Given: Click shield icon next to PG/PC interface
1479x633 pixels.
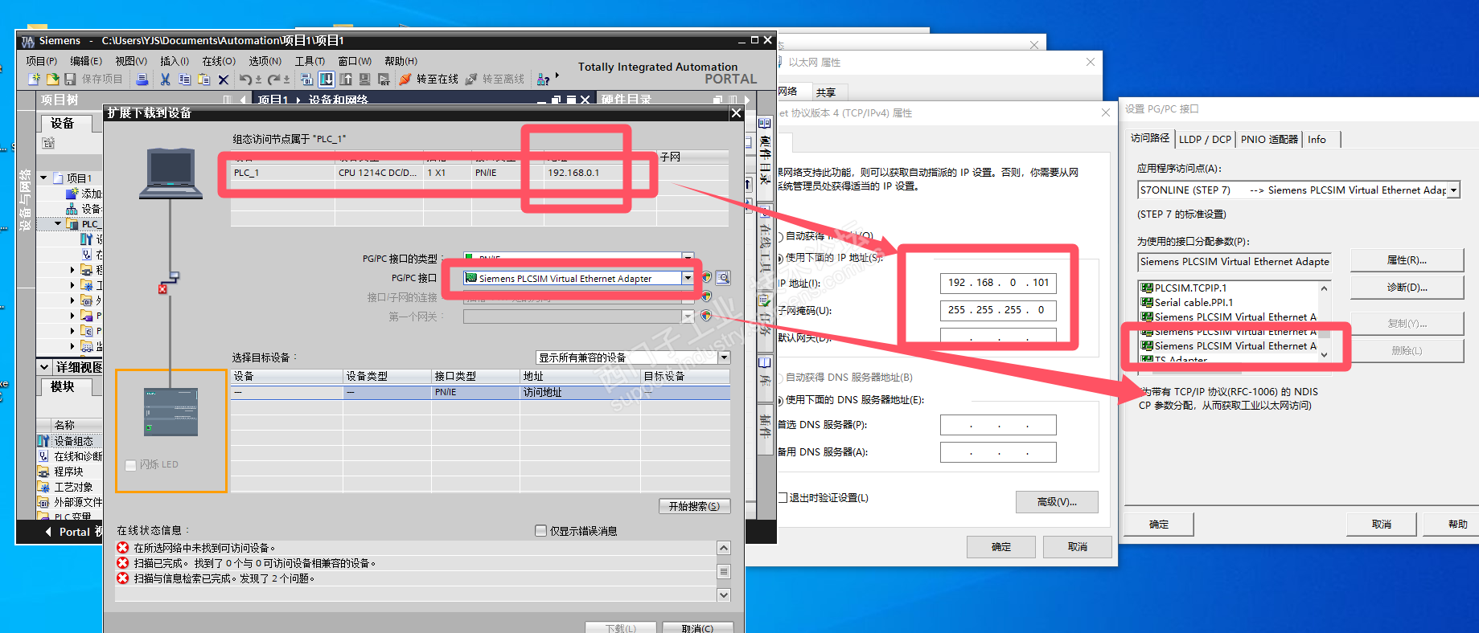Looking at the screenshot, I should (x=706, y=277).
